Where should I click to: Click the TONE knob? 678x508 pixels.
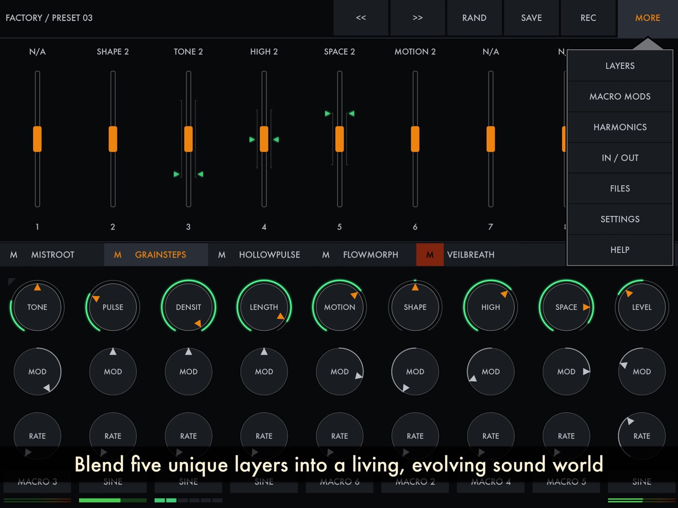pyautogui.click(x=37, y=307)
